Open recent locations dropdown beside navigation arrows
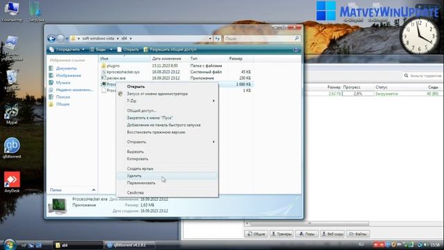 pos(67,39)
